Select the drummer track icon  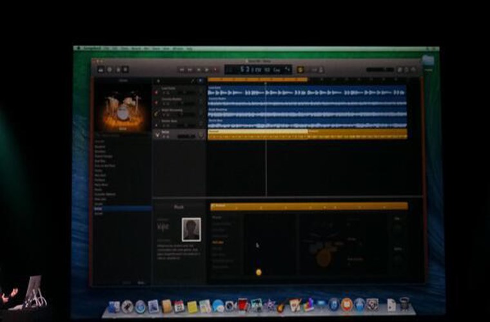[x=157, y=135]
